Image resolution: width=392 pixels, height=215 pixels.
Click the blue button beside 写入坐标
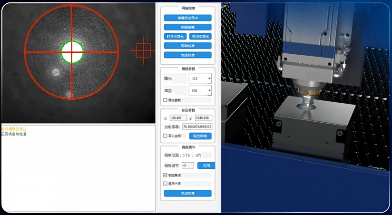click(x=200, y=136)
